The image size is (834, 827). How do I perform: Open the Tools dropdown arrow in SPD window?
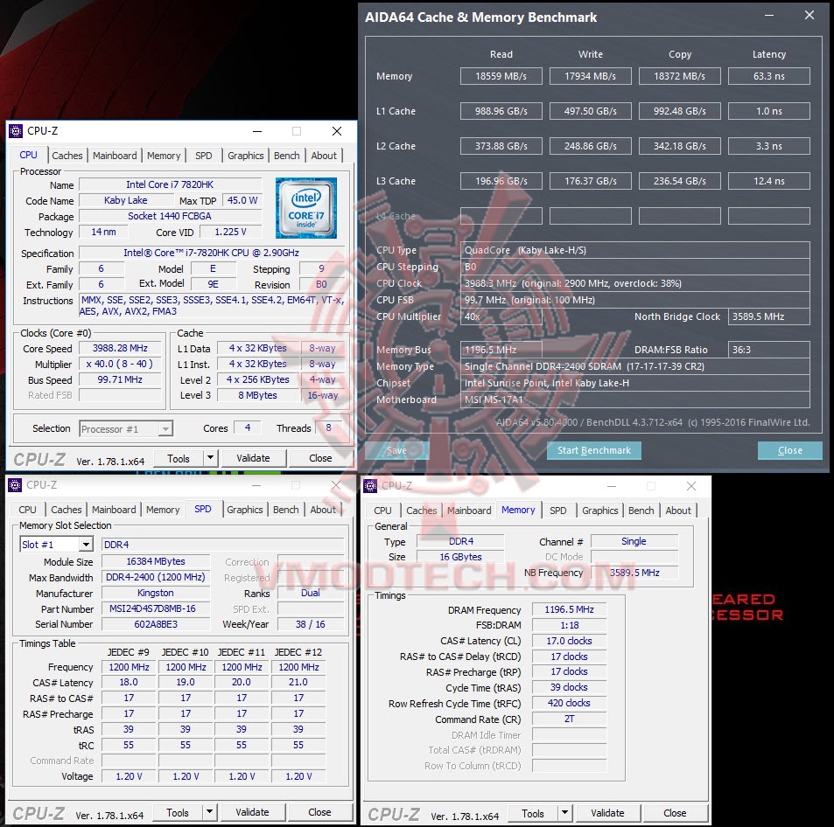(x=209, y=811)
